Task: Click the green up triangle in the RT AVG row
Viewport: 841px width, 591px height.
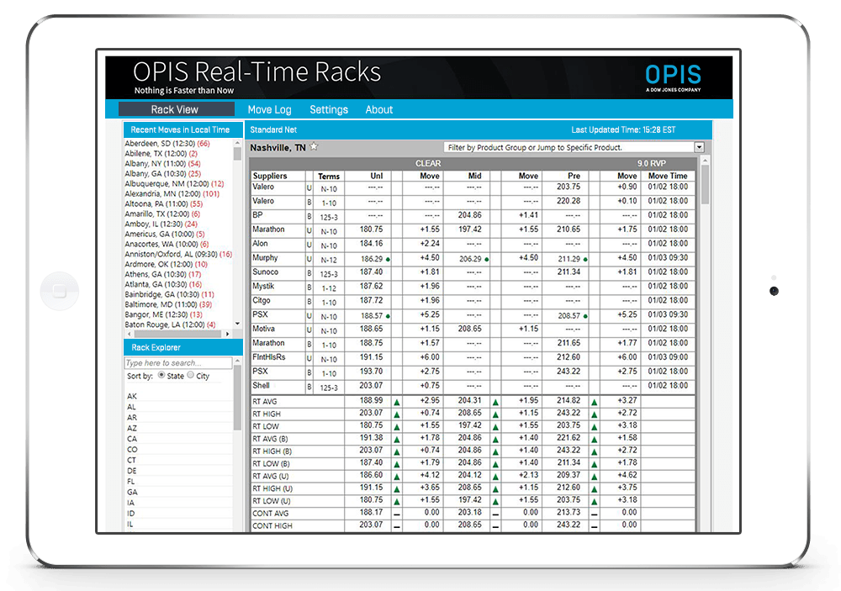Action: click(397, 401)
